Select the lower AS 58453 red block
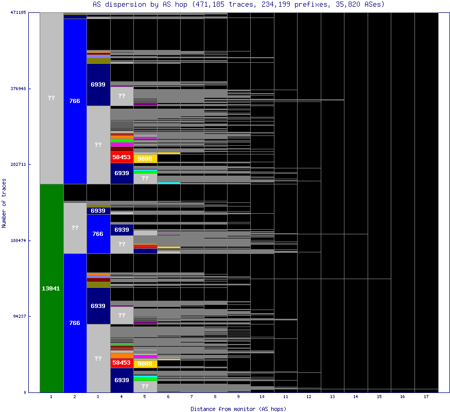Screen dimensions: 450x412 [123, 363]
